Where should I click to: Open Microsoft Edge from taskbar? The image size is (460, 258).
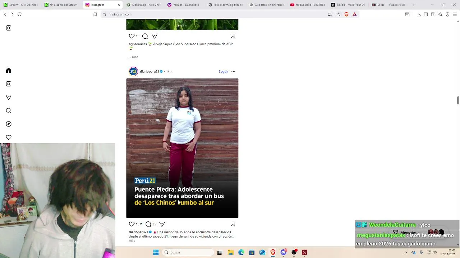(241, 252)
